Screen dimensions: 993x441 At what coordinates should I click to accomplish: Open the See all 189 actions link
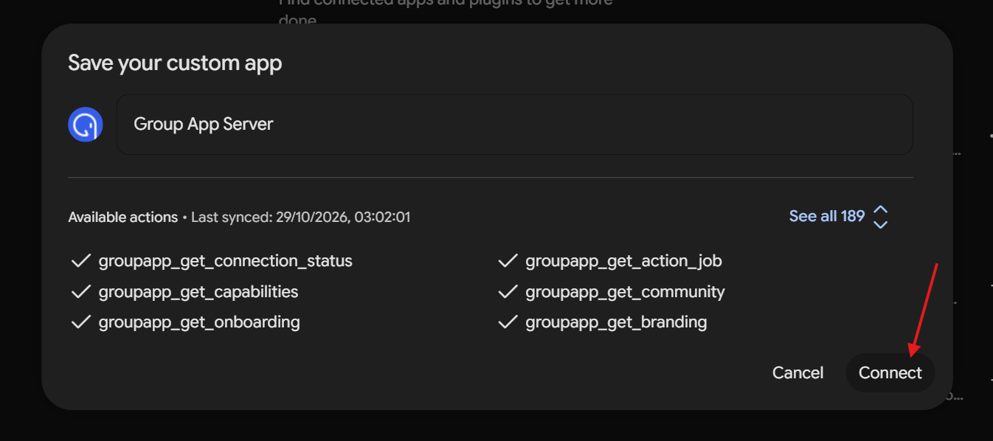click(826, 216)
